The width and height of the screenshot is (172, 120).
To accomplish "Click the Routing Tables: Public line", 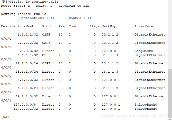I will (x=24, y=14).
